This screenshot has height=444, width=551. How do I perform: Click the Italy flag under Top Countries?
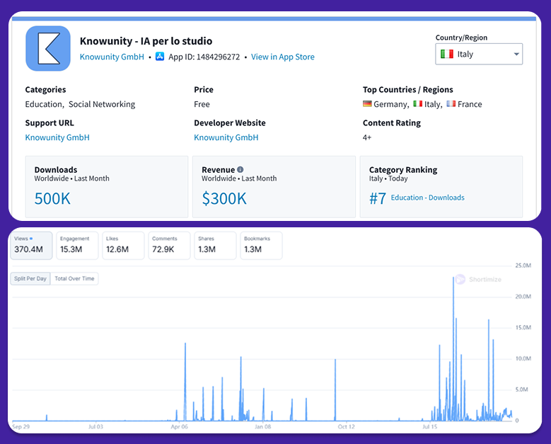click(417, 104)
